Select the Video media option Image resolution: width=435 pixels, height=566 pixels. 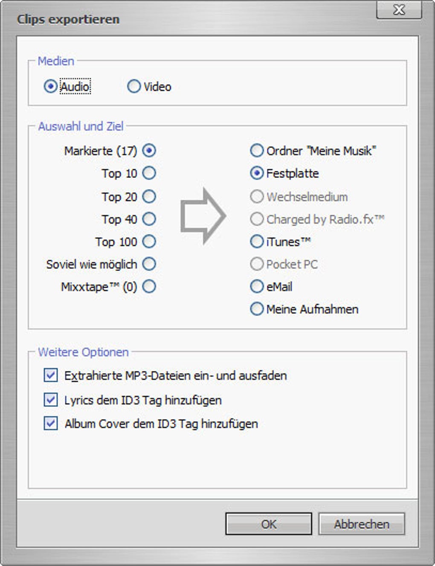(x=134, y=87)
